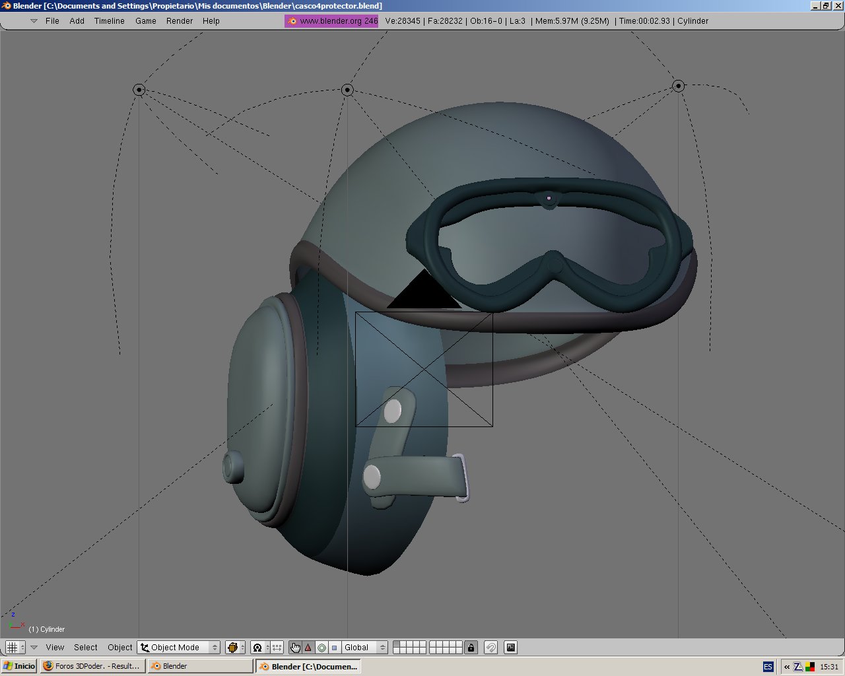Expand hidden tray icons chevron
The image size is (845, 676).
[786, 667]
